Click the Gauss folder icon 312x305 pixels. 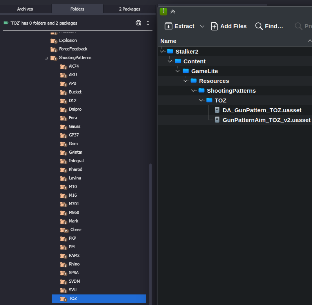pyautogui.click(x=63, y=127)
